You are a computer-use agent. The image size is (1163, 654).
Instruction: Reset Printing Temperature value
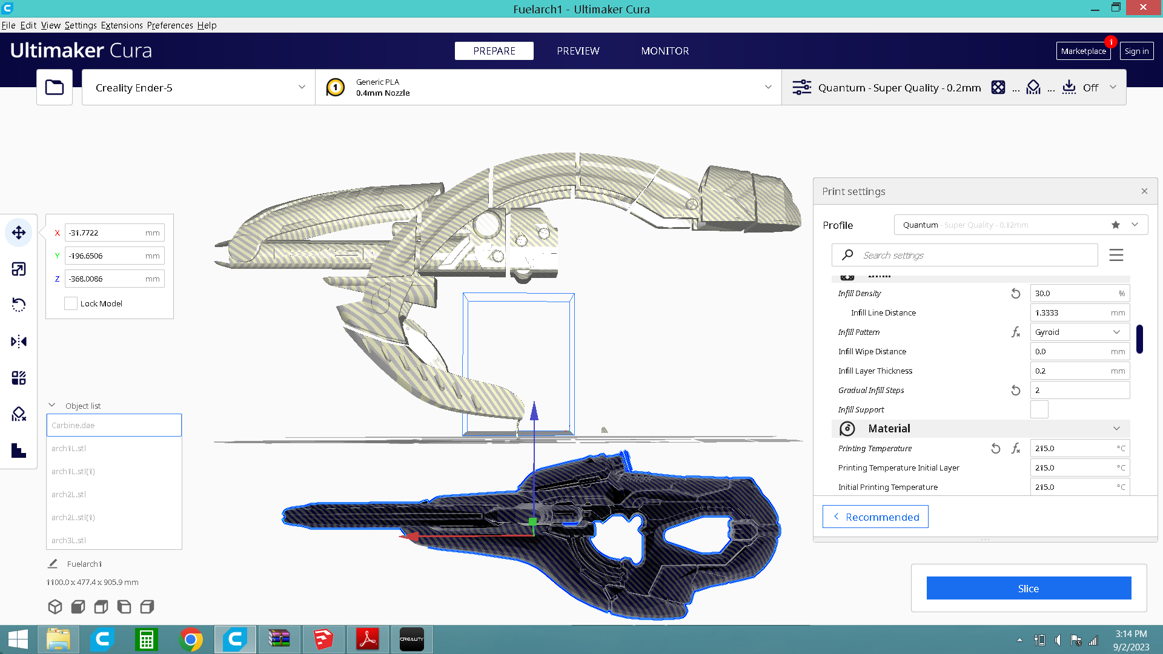tap(996, 449)
